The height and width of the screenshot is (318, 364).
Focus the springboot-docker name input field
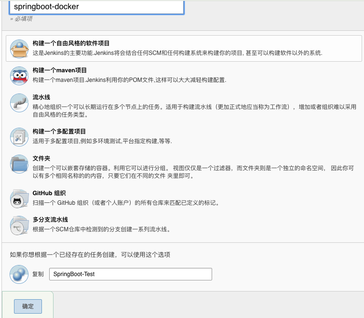click(96, 7)
